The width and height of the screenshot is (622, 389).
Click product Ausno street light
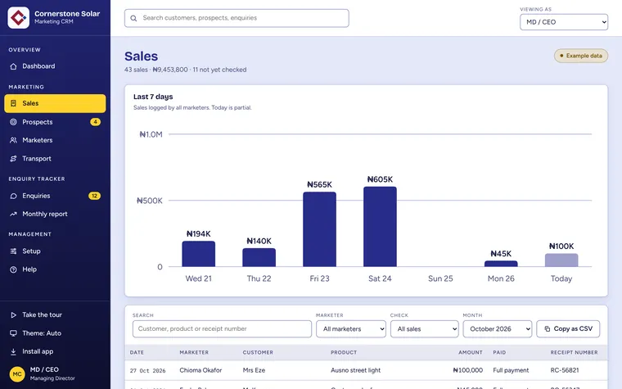click(x=355, y=370)
